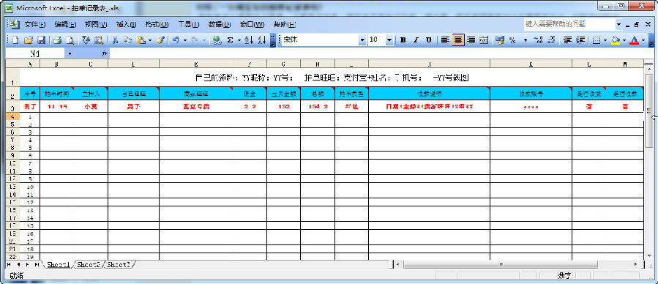This screenshot has height=284, width=658.
Task: Click the Cut scissors icon
Action: pyautogui.click(x=115, y=40)
